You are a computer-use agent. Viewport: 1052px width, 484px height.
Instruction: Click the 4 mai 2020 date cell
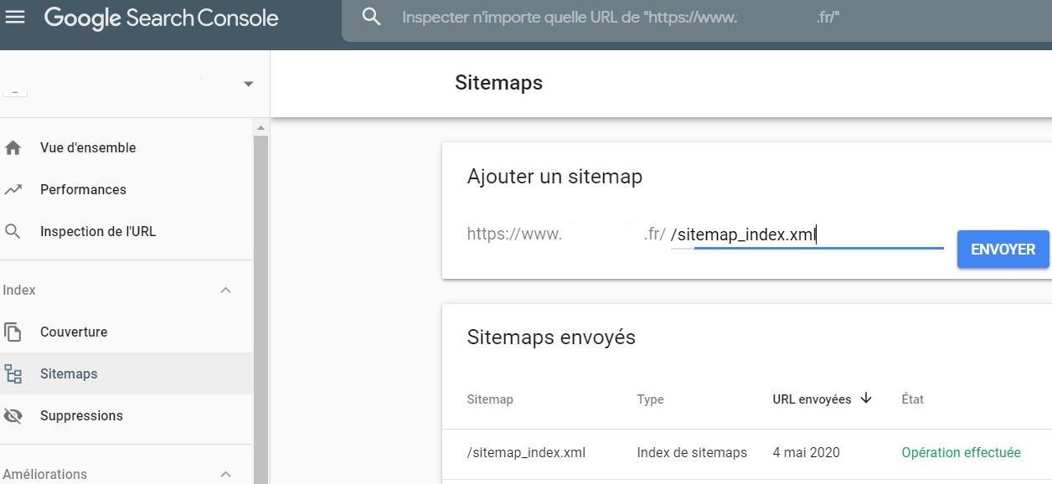[807, 452]
